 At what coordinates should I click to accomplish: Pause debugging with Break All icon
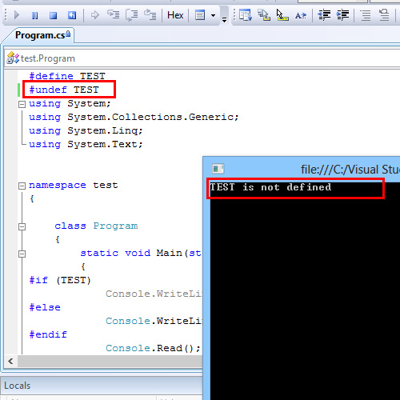tap(35, 15)
